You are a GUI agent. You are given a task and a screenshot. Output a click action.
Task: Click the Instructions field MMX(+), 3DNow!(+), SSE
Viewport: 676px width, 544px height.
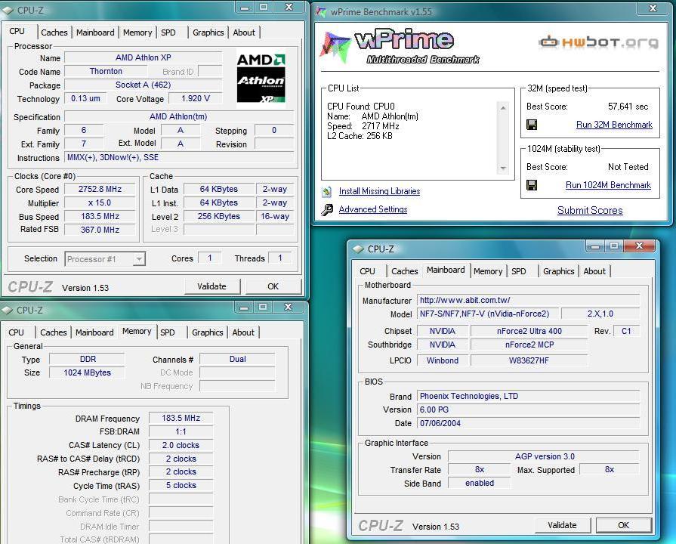click(x=179, y=157)
